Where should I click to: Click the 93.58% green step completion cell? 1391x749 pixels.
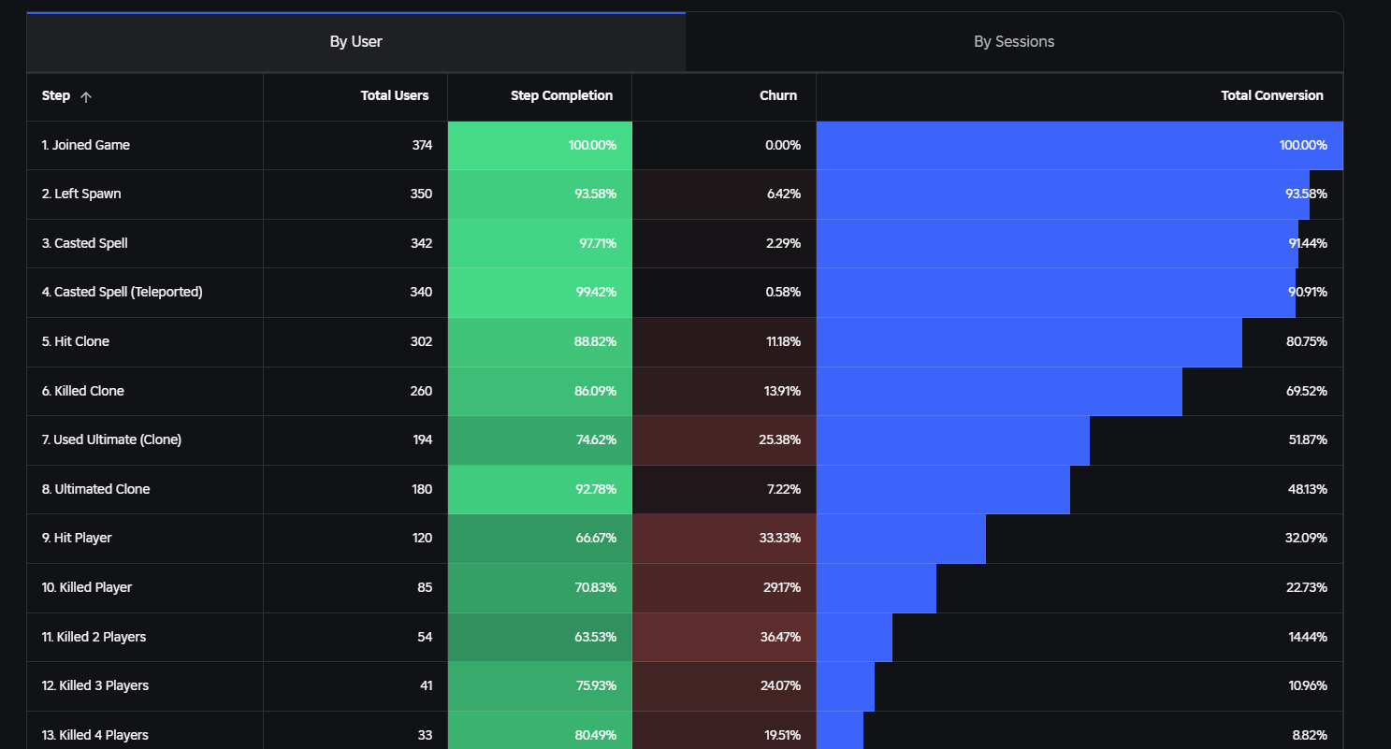(540, 194)
